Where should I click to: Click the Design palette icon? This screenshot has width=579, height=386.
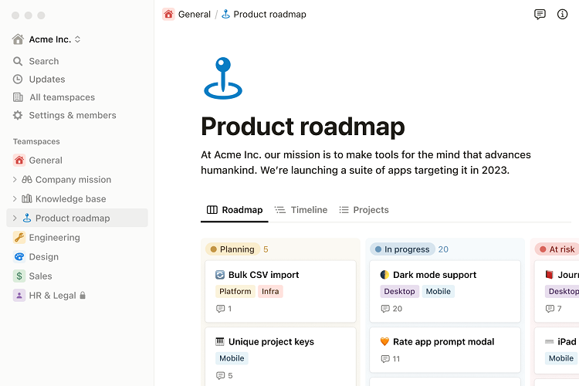click(x=19, y=257)
